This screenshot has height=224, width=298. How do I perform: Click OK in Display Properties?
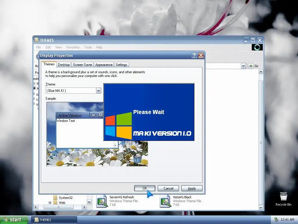pyautogui.click(x=145, y=188)
